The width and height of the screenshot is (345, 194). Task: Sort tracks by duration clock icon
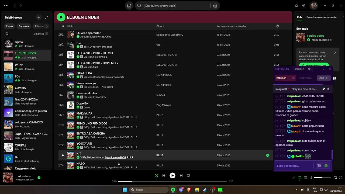pyautogui.click(x=277, y=26)
